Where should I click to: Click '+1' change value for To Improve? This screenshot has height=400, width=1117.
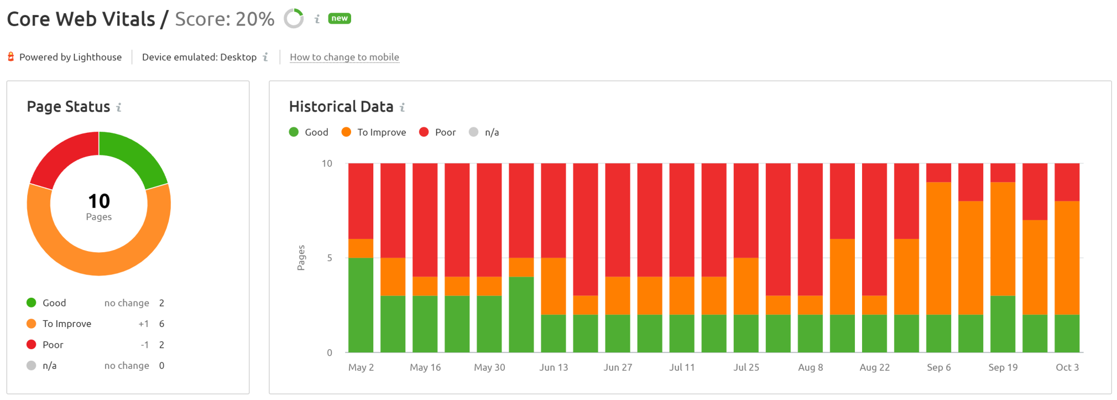click(143, 324)
